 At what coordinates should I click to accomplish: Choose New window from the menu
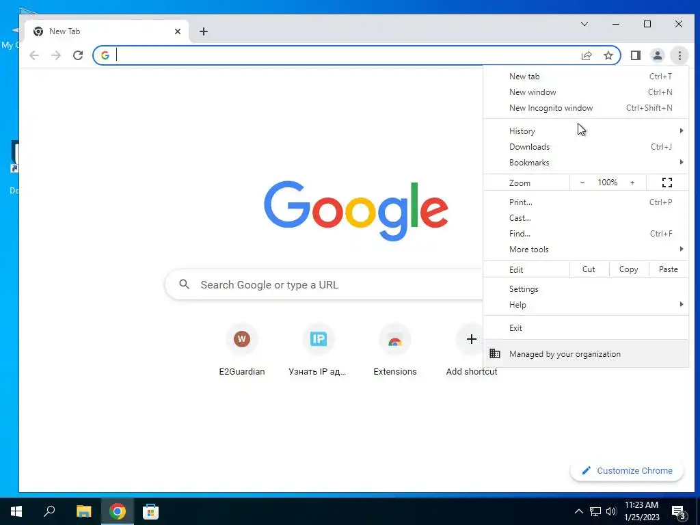[x=586, y=92]
